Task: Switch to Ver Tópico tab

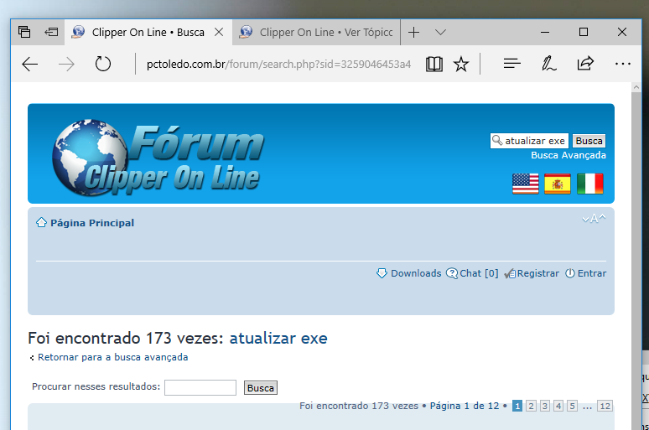Action: (317, 33)
